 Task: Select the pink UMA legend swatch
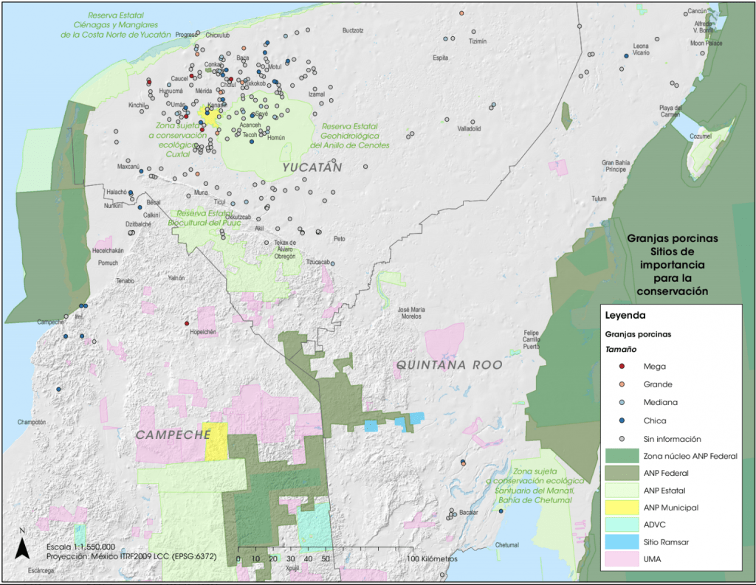622,559
